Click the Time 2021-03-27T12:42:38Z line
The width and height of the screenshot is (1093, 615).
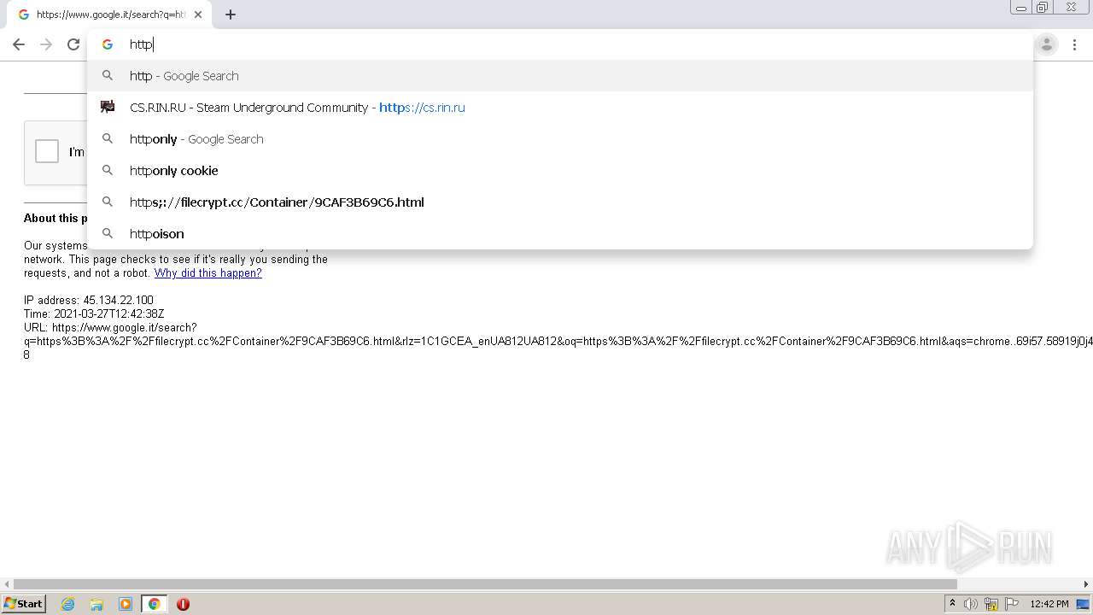click(x=94, y=314)
